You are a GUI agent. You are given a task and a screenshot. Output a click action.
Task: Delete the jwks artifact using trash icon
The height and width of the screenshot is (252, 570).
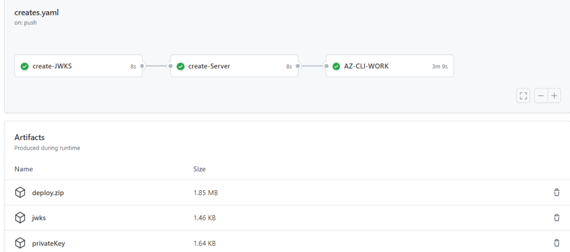point(556,218)
